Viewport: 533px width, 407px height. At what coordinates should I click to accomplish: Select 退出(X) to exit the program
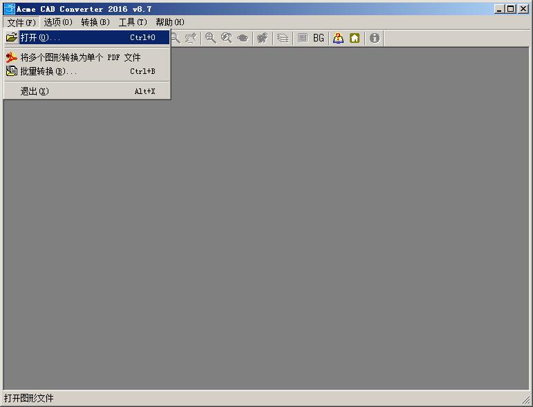pyautogui.click(x=87, y=91)
